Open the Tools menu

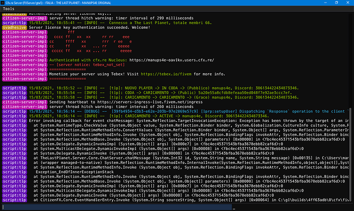click(x=9, y=9)
